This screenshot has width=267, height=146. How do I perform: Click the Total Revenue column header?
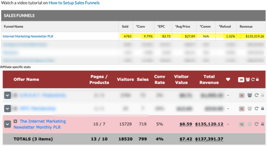click(209, 80)
